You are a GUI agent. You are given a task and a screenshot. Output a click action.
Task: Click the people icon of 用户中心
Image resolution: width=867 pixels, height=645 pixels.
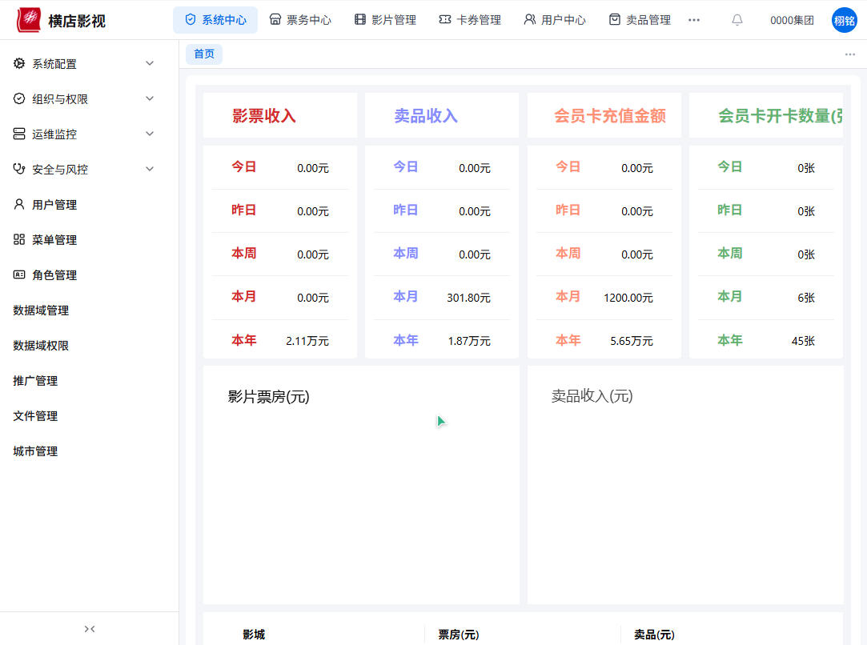[x=530, y=20]
